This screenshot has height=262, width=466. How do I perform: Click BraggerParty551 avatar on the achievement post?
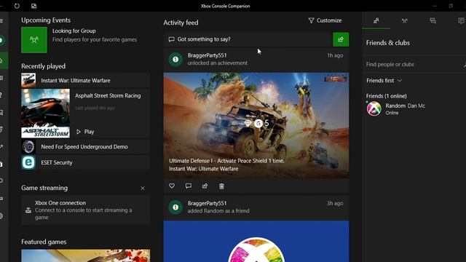pyautogui.click(x=175, y=59)
